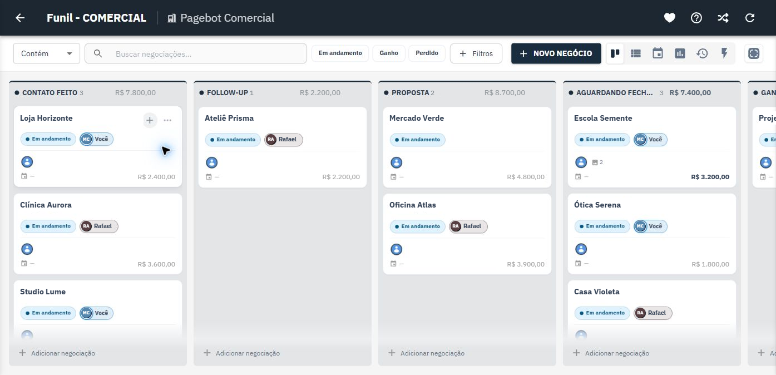Screen dimensions: 776x375
Task: Click image attachment count on Escola Semente
Action: point(598,162)
